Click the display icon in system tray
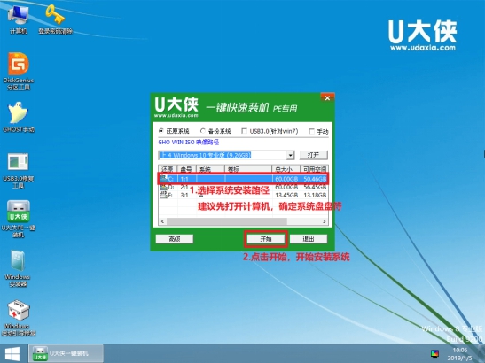Screen dimensions: 485x363 coord(434,353)
